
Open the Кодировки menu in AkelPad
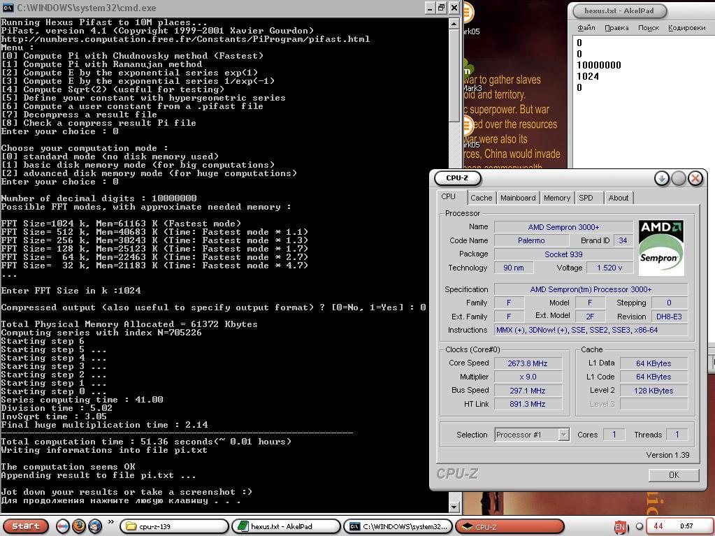[x=687, y=28]
